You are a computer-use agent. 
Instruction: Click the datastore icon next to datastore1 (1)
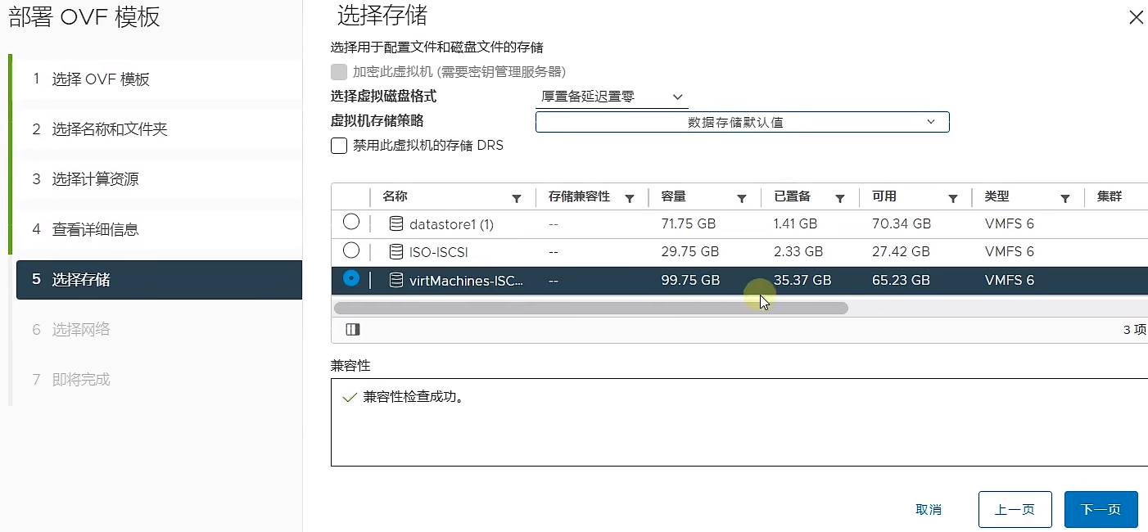[396, 223]
